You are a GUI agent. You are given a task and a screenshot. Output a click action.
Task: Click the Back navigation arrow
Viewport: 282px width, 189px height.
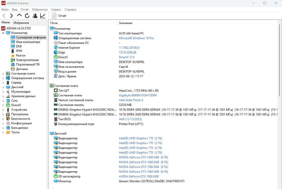pos(4,16)
